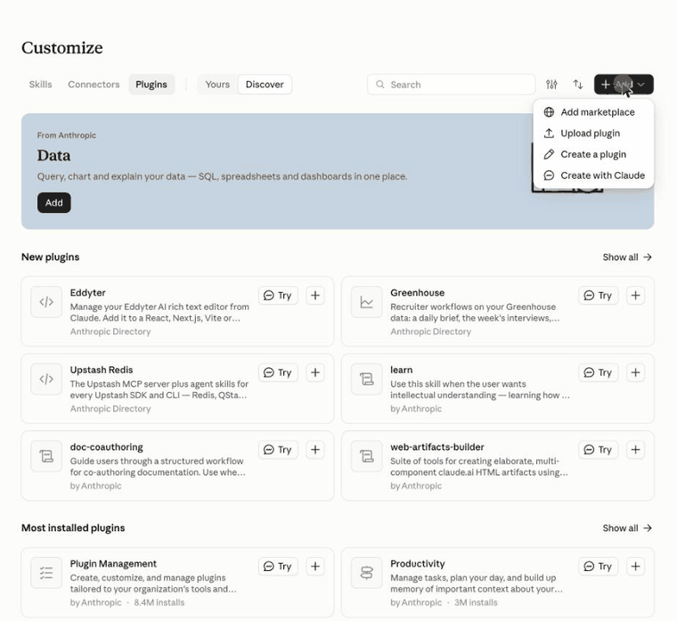Open the Eddyter plugin title
The height and width of the screenshot is (621, 677).
(x=87, y=293)
